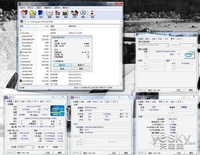Click the WinRAR address path field
This screenshot has width=200, height=155.
(x=74, y=22)
